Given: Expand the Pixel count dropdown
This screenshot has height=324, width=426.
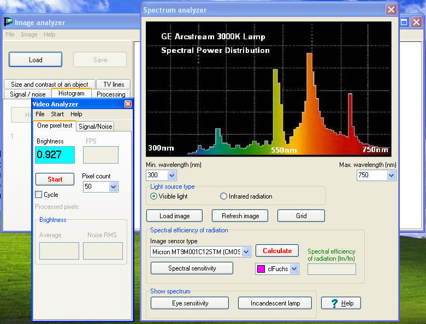Looking at the screenshot, I should pyautogui.click(x=113, y=187).
